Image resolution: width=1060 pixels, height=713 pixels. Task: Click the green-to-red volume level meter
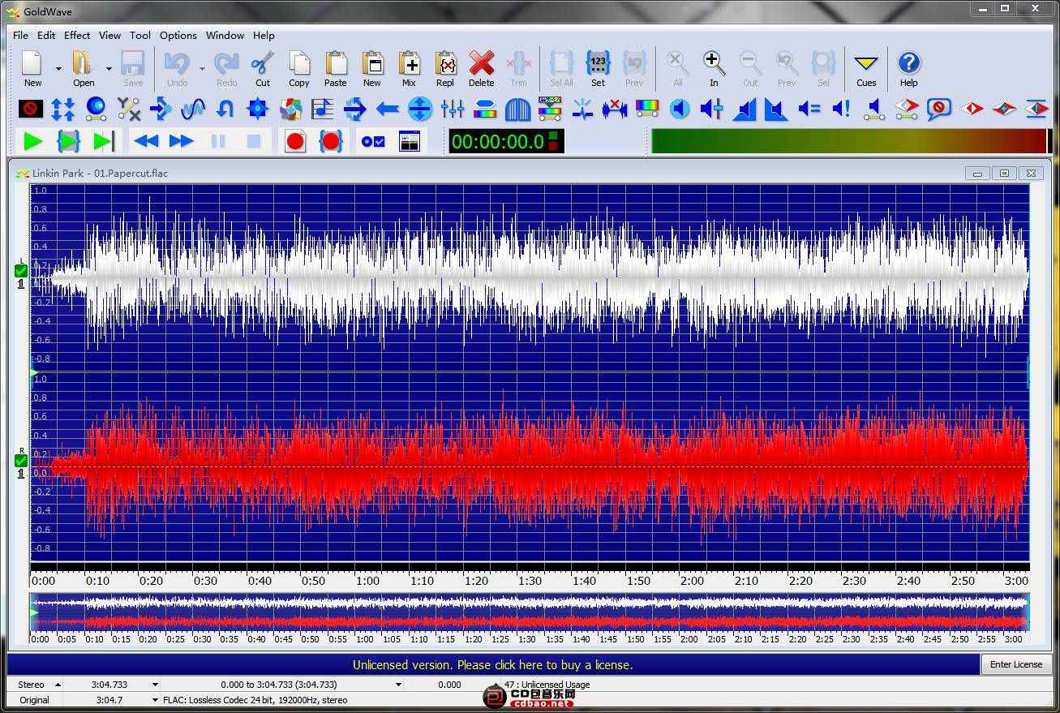pyautogui.click(x=849, y=141)
